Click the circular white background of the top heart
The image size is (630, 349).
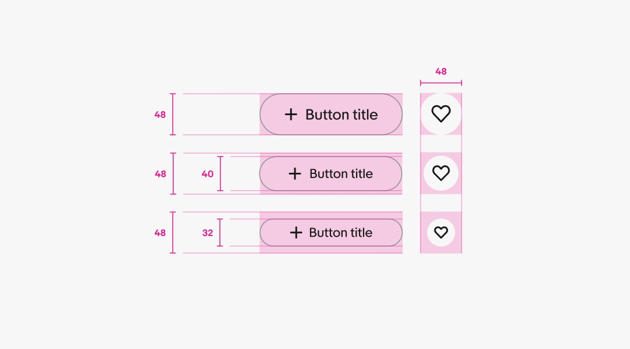click(x=441, y=113)
